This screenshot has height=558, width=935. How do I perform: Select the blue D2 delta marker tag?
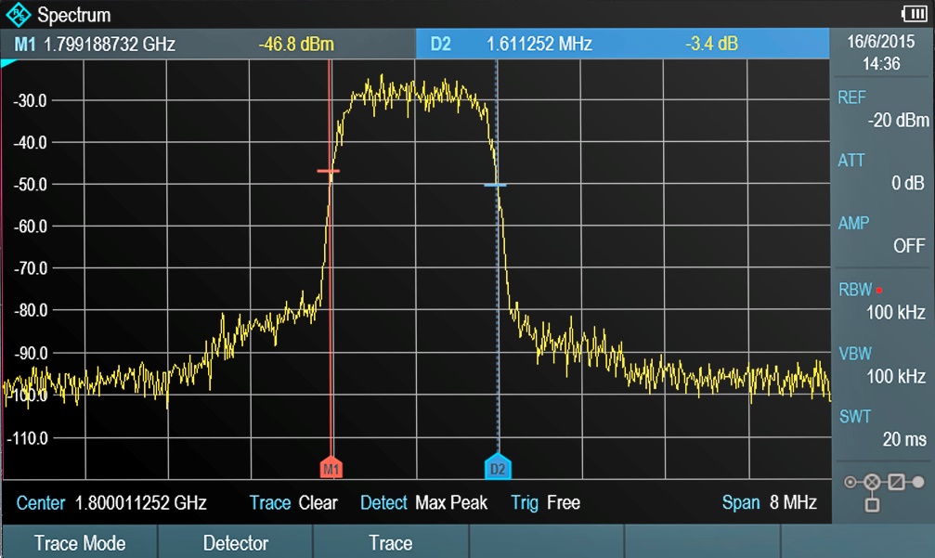(498, 468)
